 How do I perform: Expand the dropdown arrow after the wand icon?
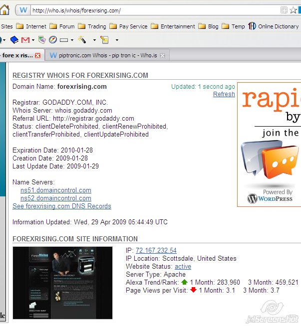(x=94, y=40)
